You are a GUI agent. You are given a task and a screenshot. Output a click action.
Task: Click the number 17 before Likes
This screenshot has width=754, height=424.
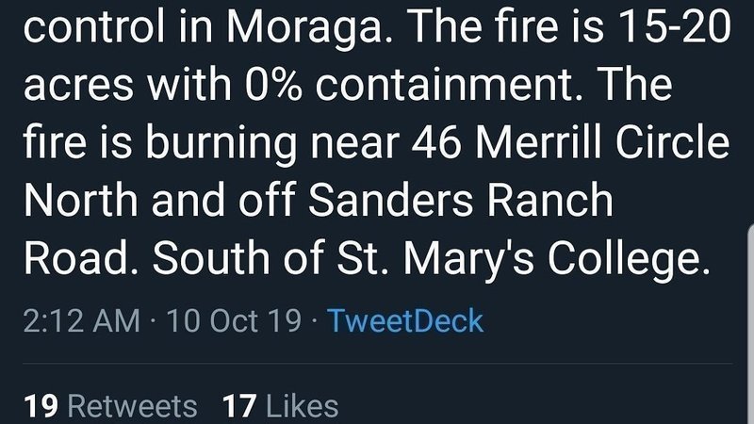(240, 406)
